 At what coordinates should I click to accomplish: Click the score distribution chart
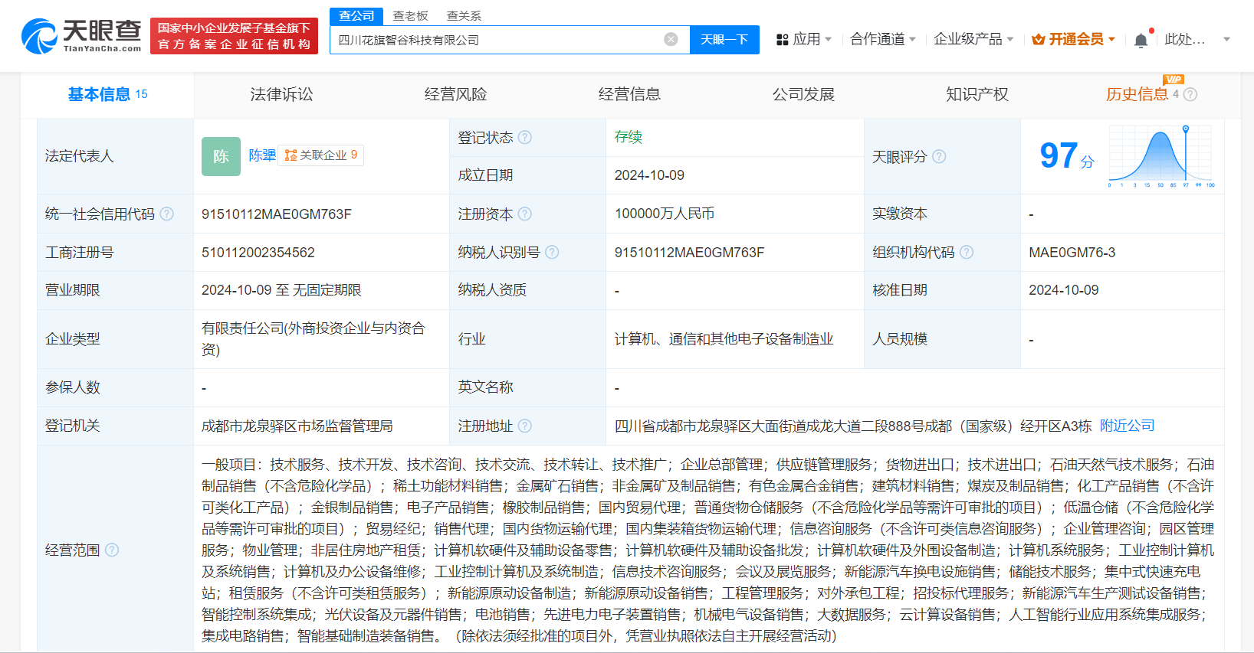(1161, 156)
